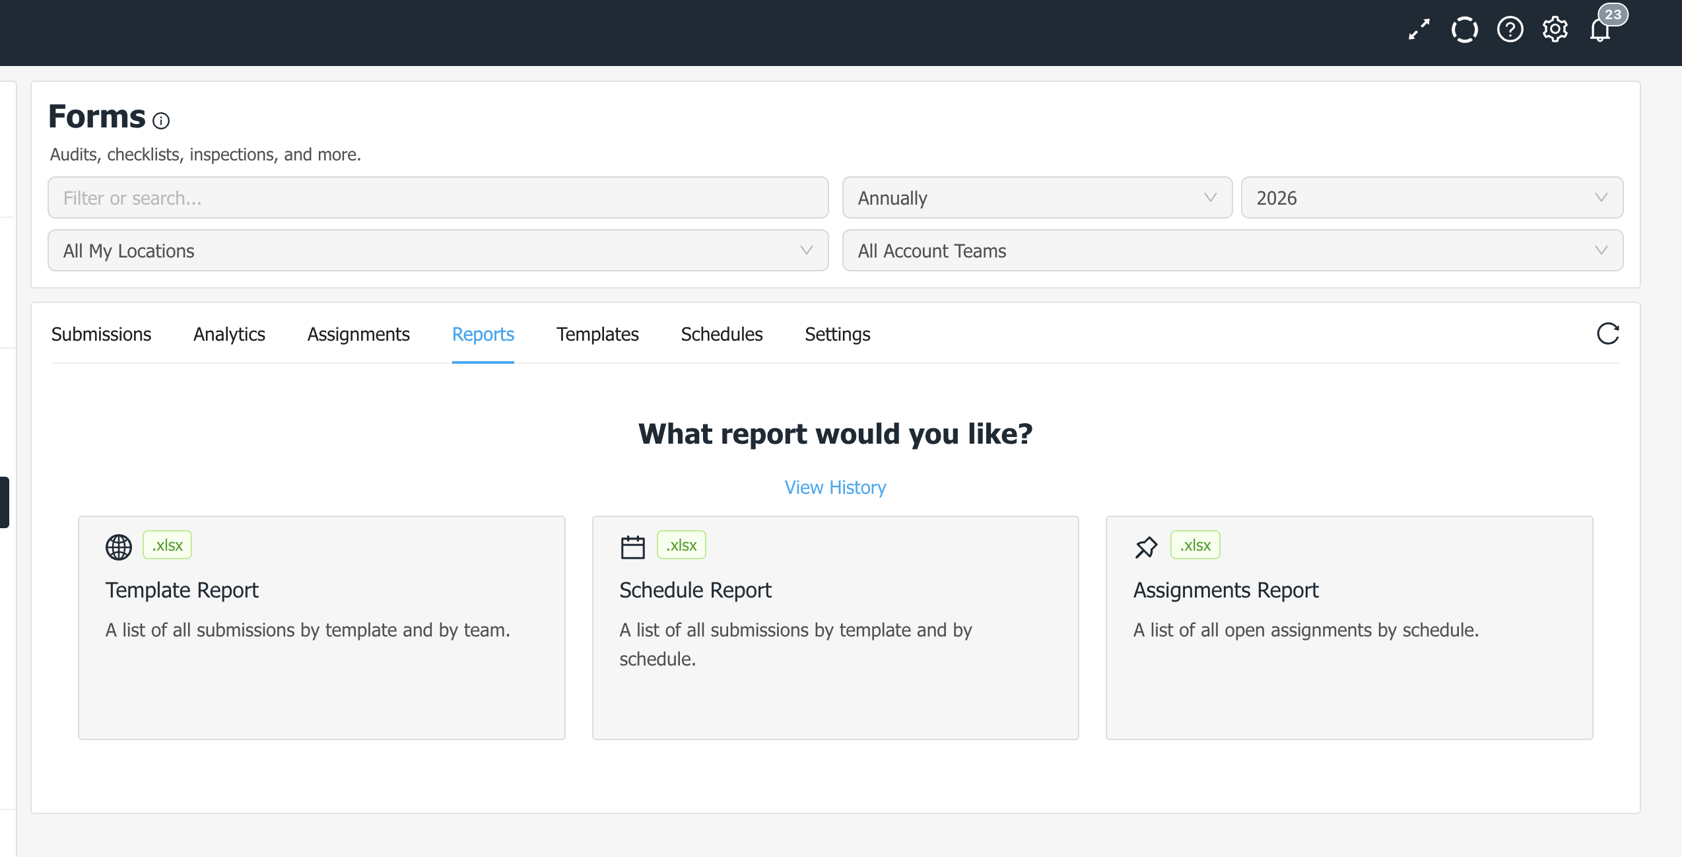Click the fullscreen expand arrows icon
This screenshot has width=1682, height=857.
coord(1419,30)
